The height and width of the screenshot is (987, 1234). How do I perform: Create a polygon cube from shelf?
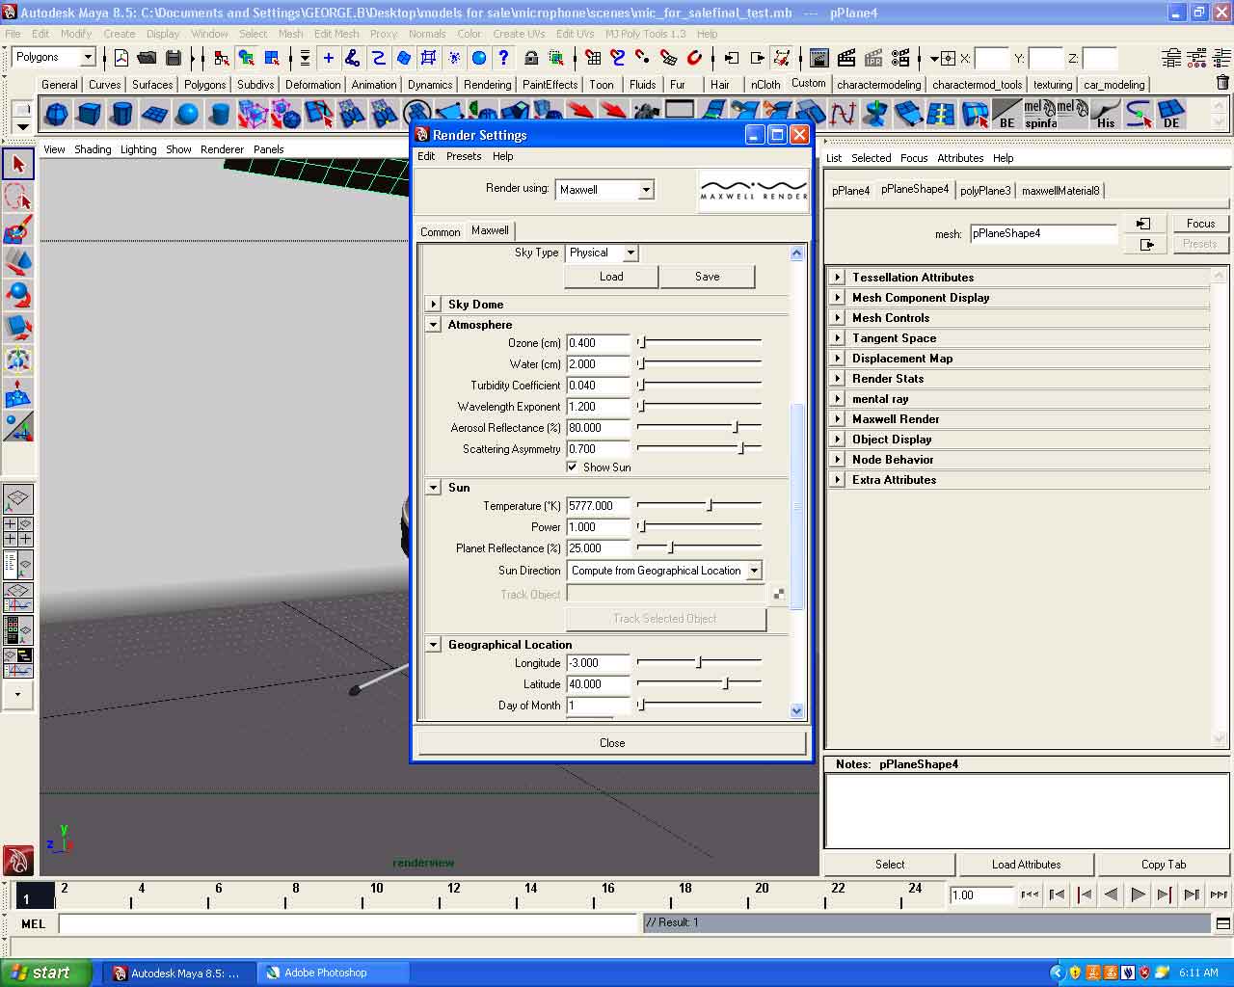pyautogui.click(x=89, y=115)
